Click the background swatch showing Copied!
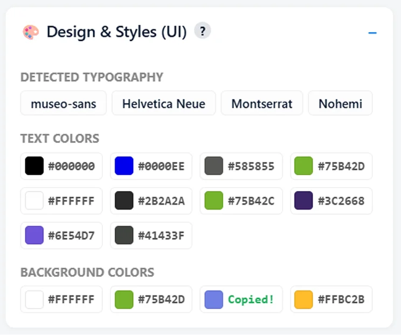The image size is (401, 335). 241,300
